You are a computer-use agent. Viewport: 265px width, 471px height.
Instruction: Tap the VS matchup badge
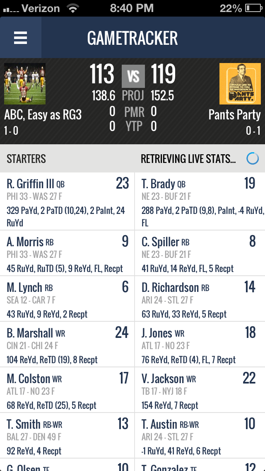(x=133, y=76)
